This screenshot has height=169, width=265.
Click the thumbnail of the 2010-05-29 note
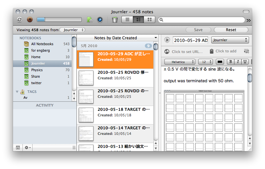86,59
